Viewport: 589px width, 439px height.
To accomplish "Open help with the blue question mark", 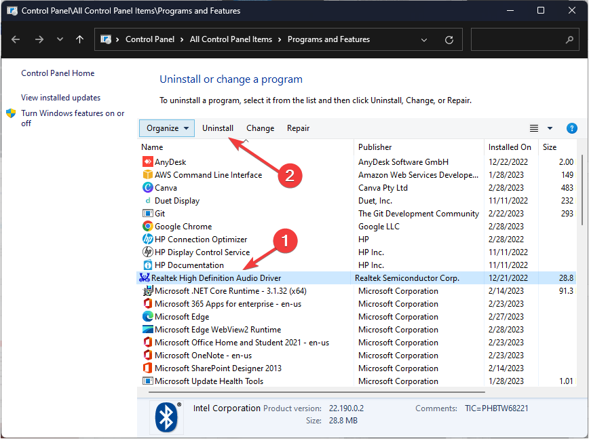I will pyautogui.click(x=571, y=128).
